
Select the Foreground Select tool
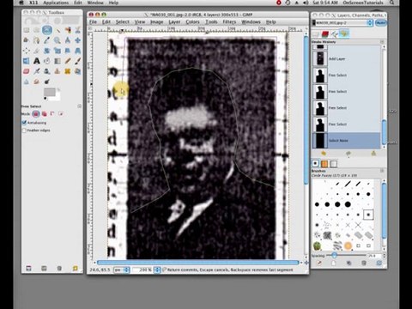coord(27,40)
